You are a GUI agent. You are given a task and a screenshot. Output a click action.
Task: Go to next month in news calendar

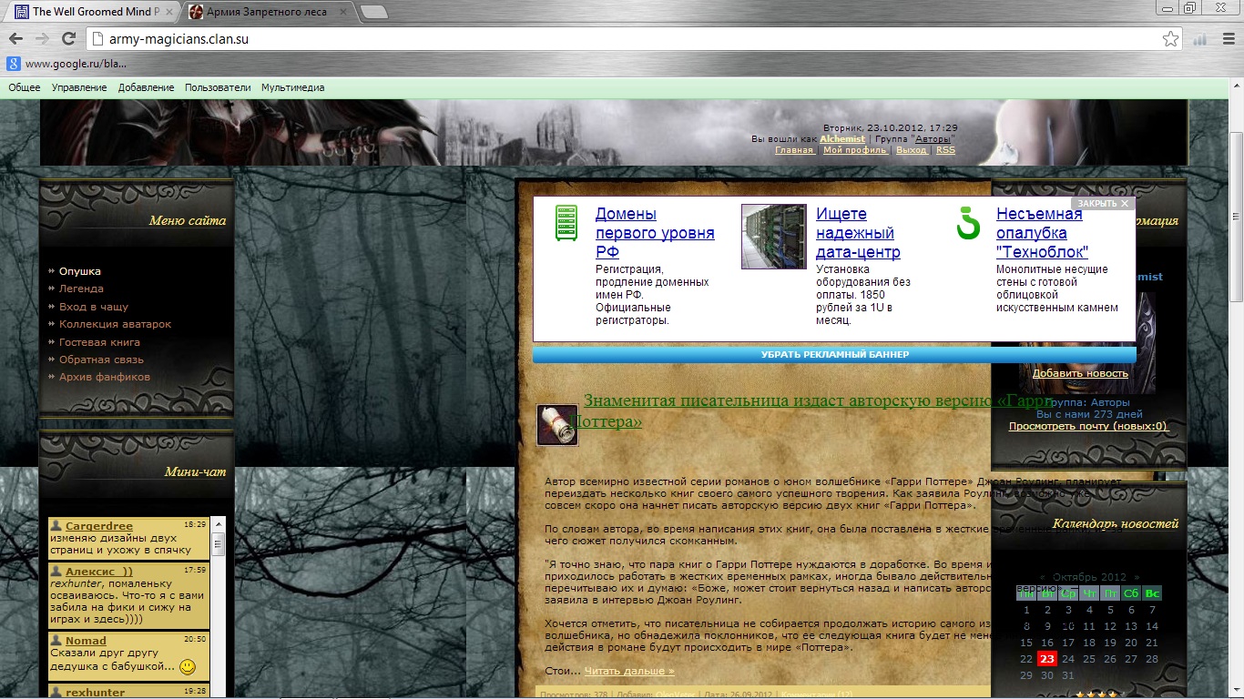(1136, 577)
